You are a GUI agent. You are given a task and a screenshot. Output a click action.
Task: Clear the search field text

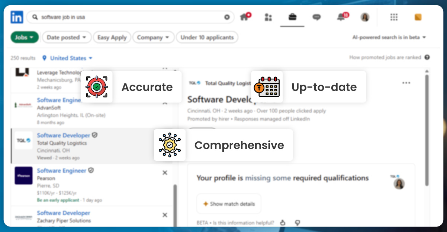coord(227,17)
